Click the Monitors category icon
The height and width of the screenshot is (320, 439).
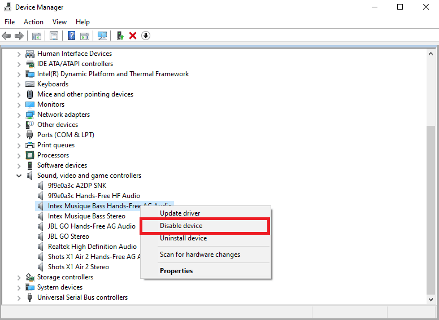click(x=30, y=104)
